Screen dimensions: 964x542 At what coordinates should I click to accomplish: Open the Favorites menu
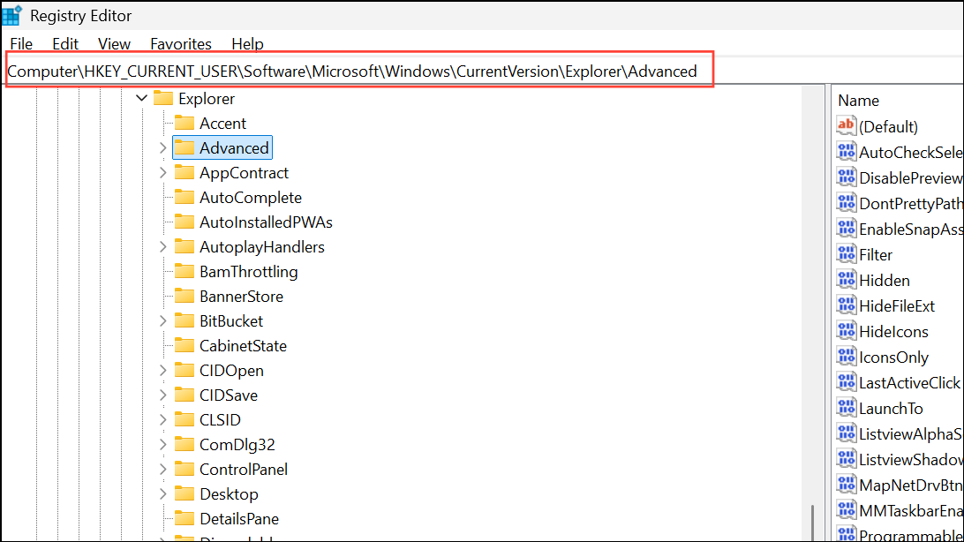(181, 43)
